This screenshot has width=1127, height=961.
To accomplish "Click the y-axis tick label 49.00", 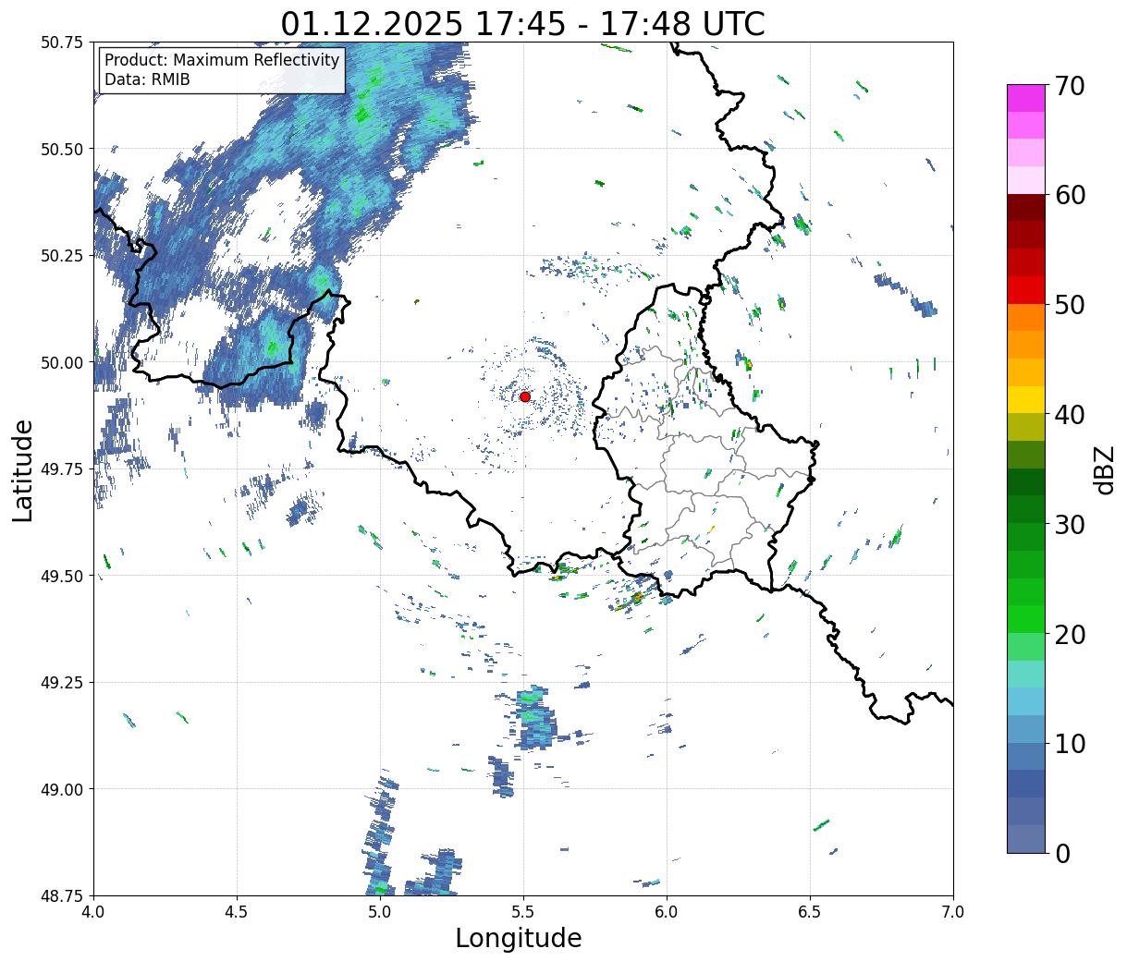I will 62,789.
